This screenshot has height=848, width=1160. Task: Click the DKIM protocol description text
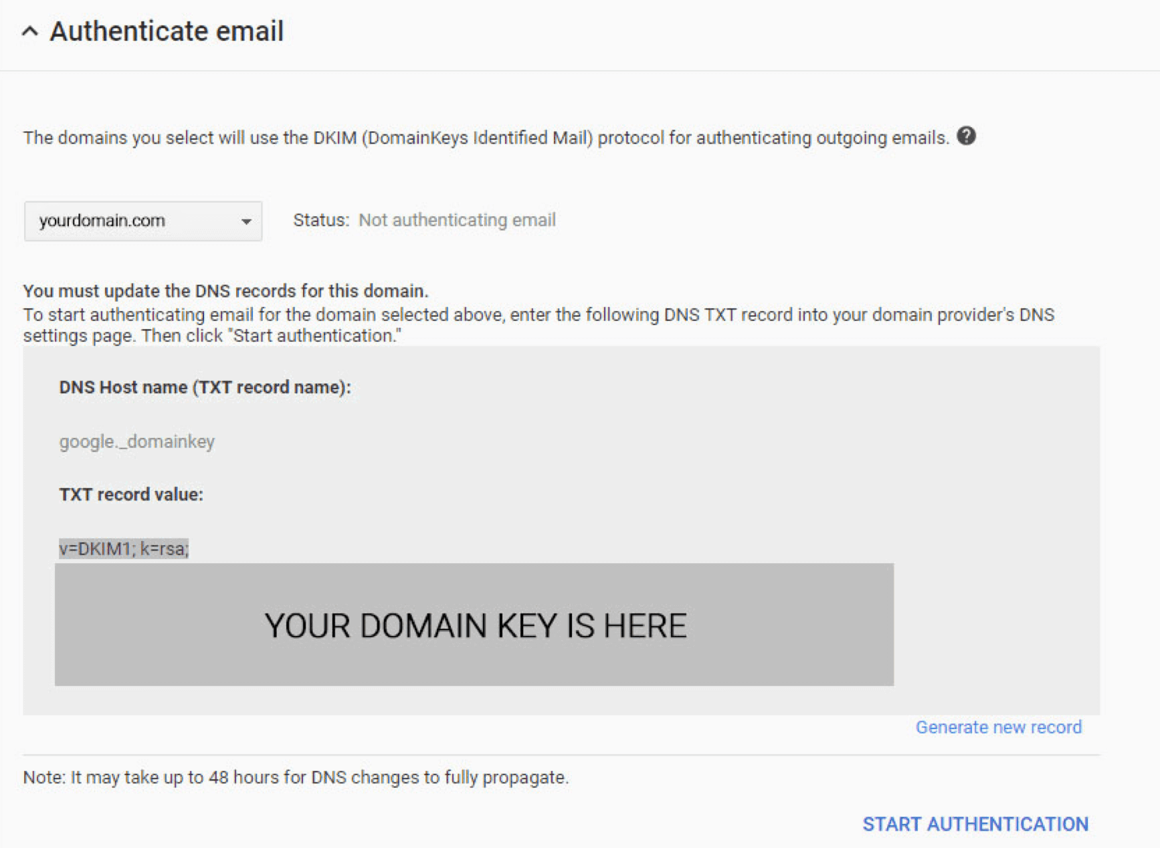[x=486, y=138]
